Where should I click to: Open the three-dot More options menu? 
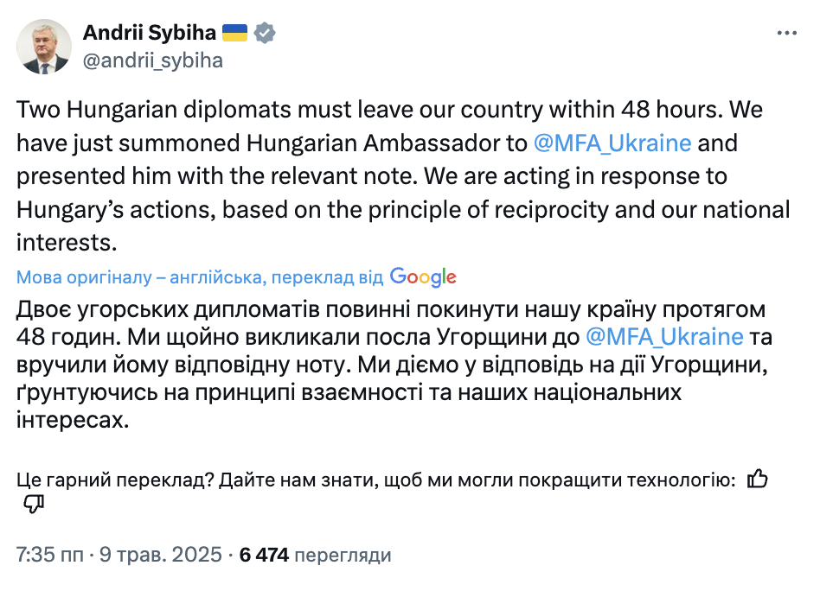[785, 34]
